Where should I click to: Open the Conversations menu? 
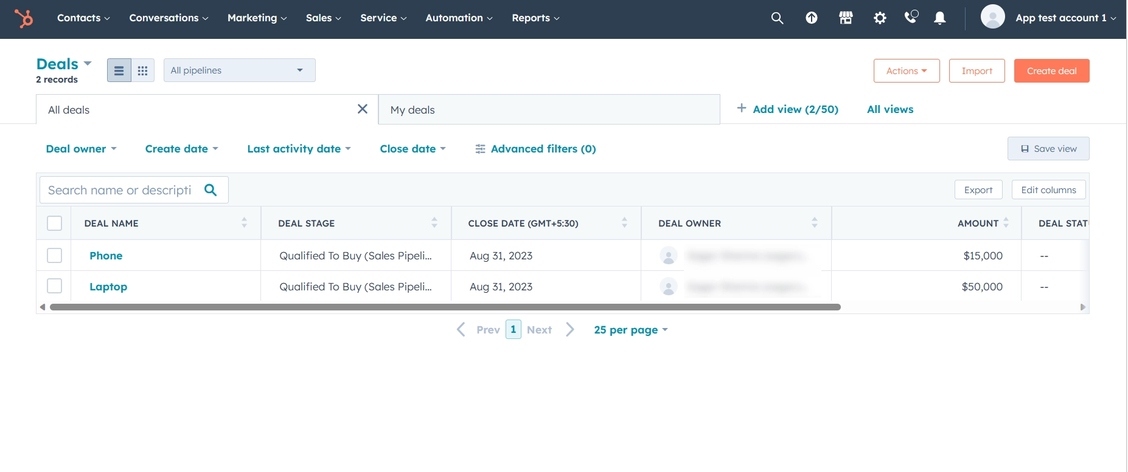coord(169,18)
